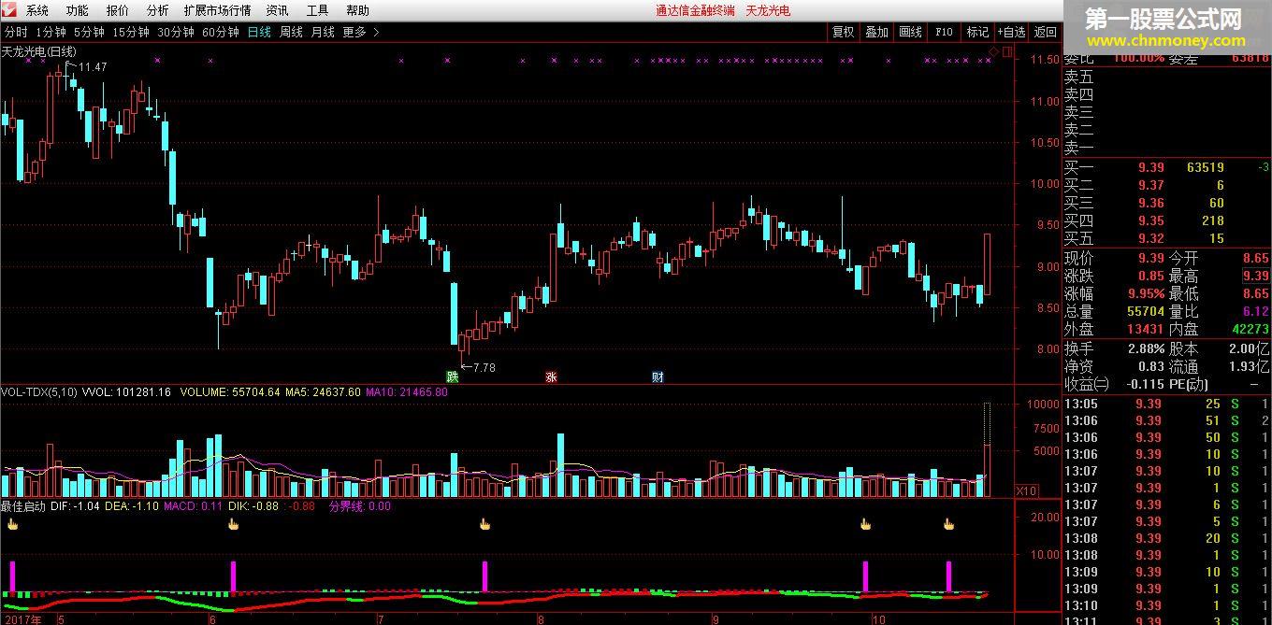
Task: Click the MA5: 24637.60 value
Action: 321,392
